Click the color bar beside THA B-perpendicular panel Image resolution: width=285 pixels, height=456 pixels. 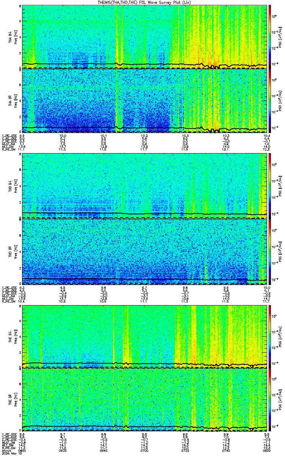[270, 37]
